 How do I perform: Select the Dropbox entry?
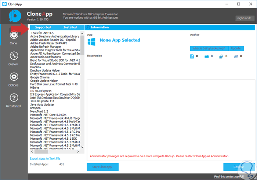[x=36, y=67]
